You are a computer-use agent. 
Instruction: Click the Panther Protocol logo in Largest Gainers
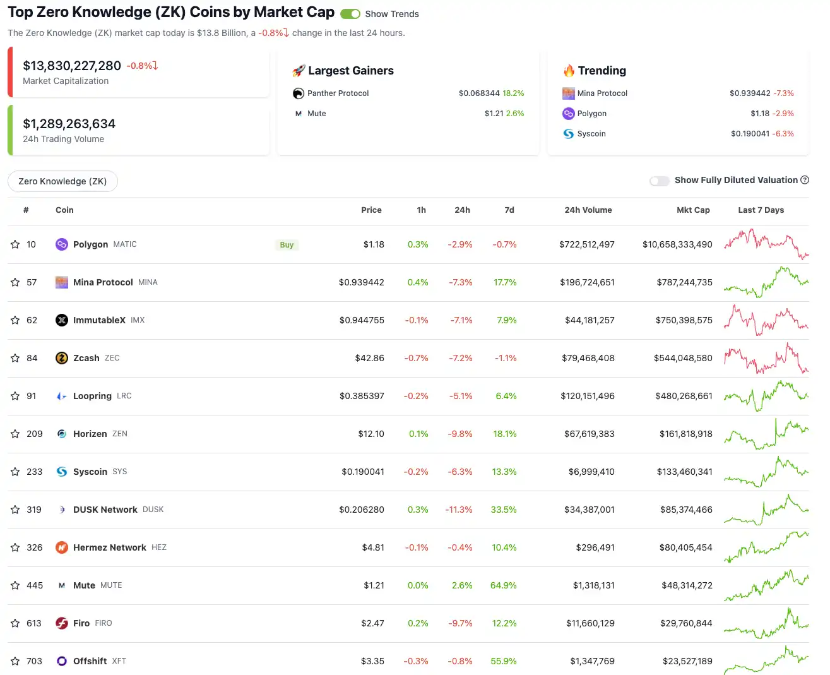point(299,93)
